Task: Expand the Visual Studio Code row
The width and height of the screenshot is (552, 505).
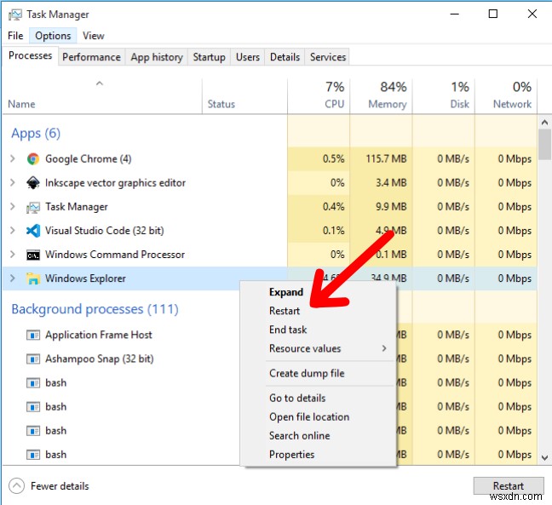Action: (x=13, y=231)
